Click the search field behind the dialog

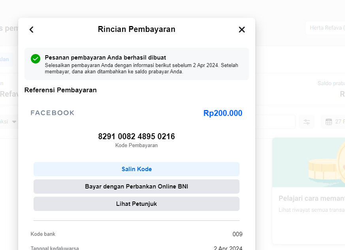tap(275, 122)
